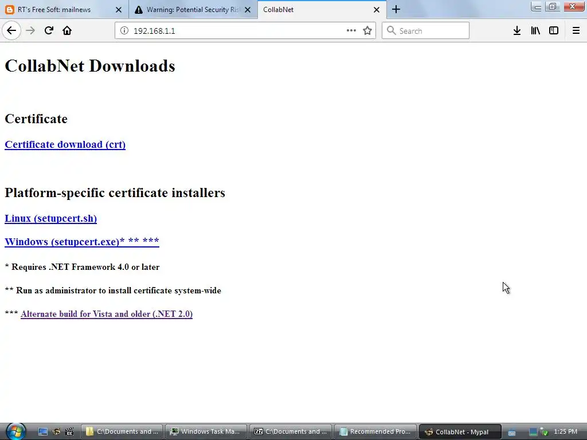Close the Security Risk warning tab

coord(248,10)
